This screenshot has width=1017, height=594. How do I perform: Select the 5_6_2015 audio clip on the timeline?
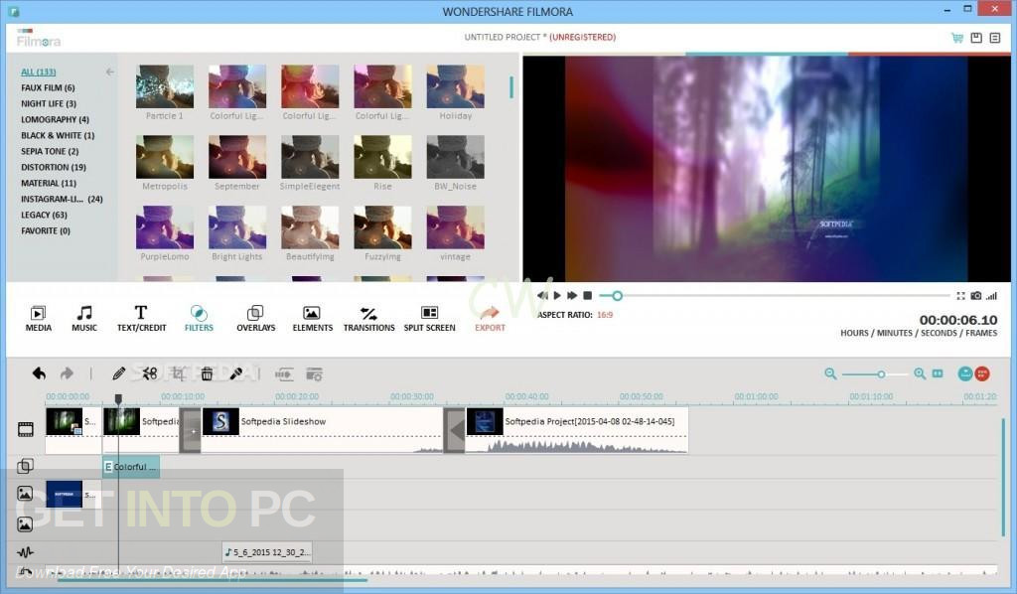(x=267, y=552)
